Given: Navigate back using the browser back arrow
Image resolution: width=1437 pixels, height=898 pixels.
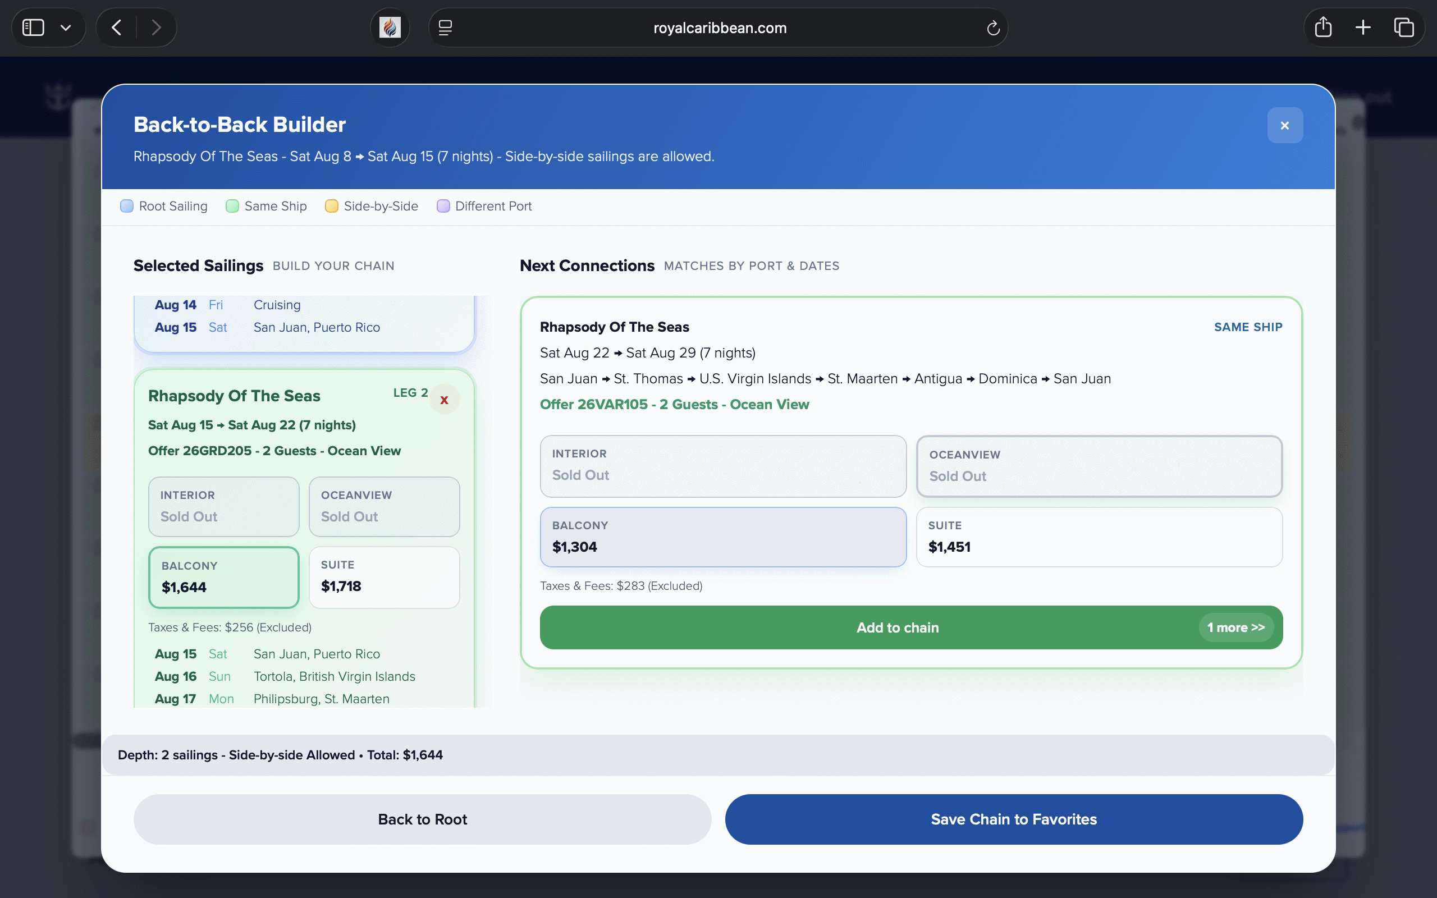Looking at the screenshot, I should [x=116, y=27].
